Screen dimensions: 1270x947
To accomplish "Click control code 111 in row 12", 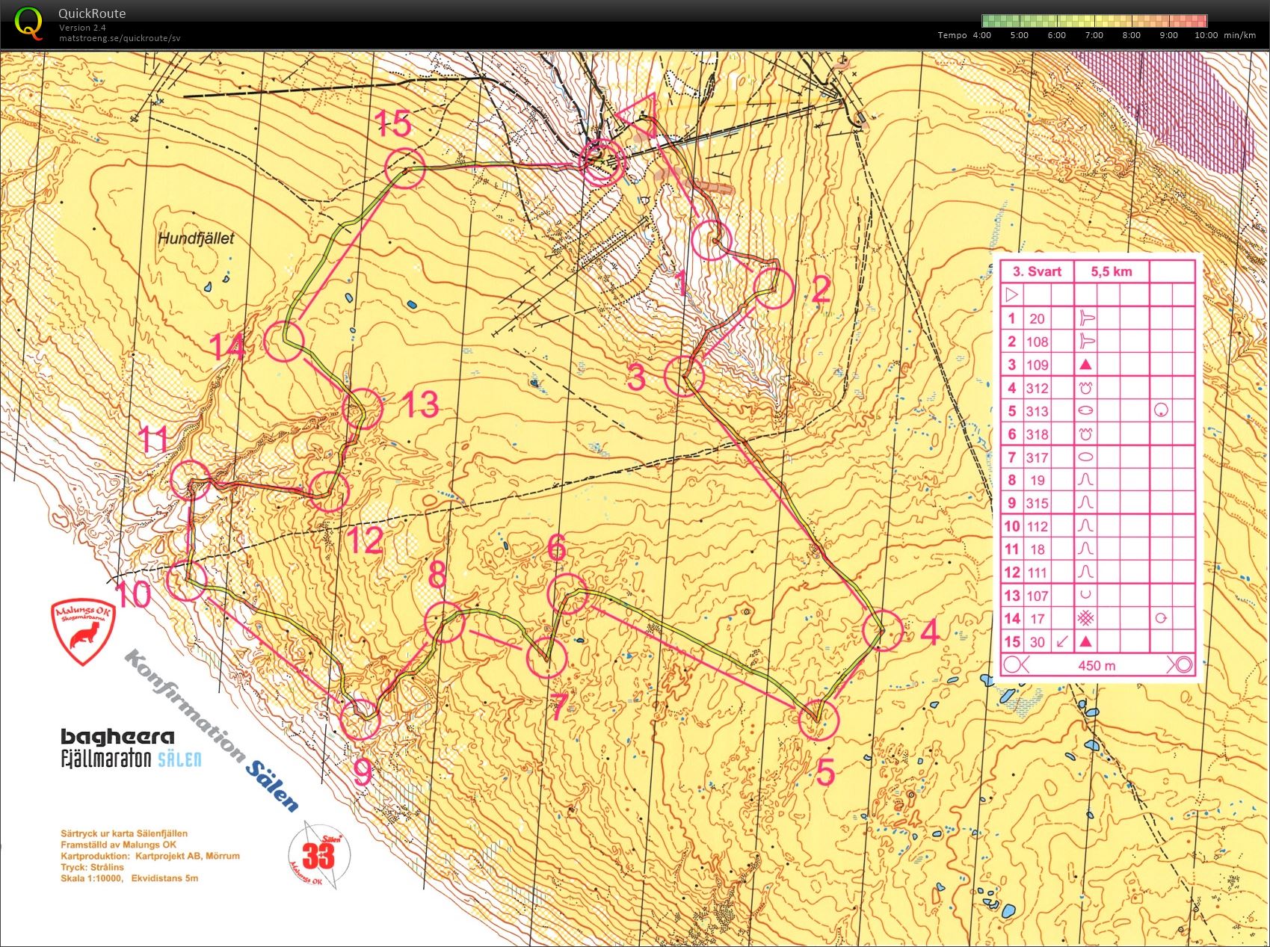I will [x=1037, y=573].
